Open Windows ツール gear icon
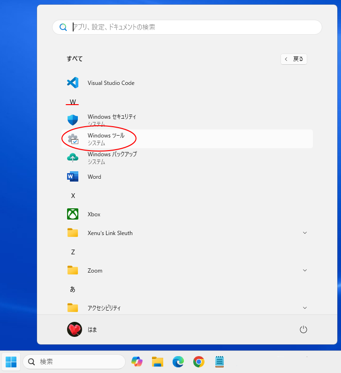Viewport: 341px width, 373px height. pos(73,139)
